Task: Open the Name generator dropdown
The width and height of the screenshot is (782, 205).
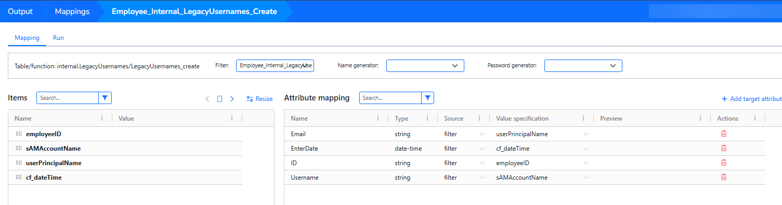Action: coord(425,66)
